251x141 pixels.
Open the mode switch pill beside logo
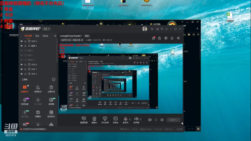[x=46, y=29]
